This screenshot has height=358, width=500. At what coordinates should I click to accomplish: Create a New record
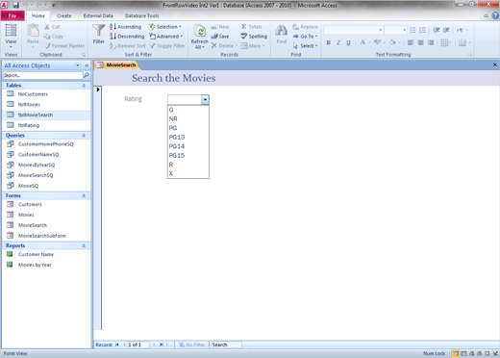(x=220, y=27)
